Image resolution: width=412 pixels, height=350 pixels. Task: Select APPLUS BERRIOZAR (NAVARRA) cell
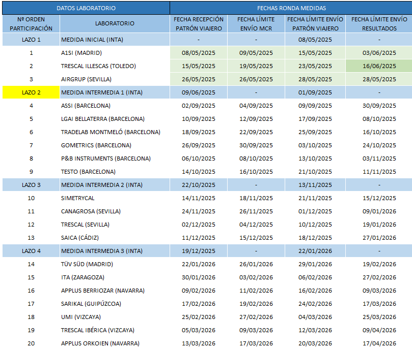point(115,291)
